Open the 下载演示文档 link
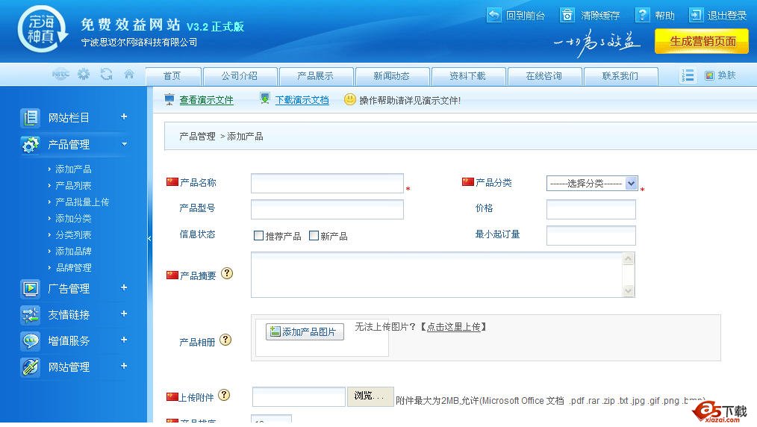Viewport: 757px width, 427px height. click(x=302, y=100)
